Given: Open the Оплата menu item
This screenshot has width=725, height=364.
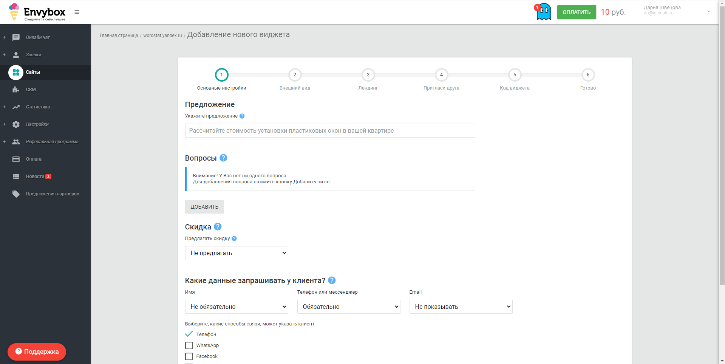Looking at the screenshot, I should point(34,159).
